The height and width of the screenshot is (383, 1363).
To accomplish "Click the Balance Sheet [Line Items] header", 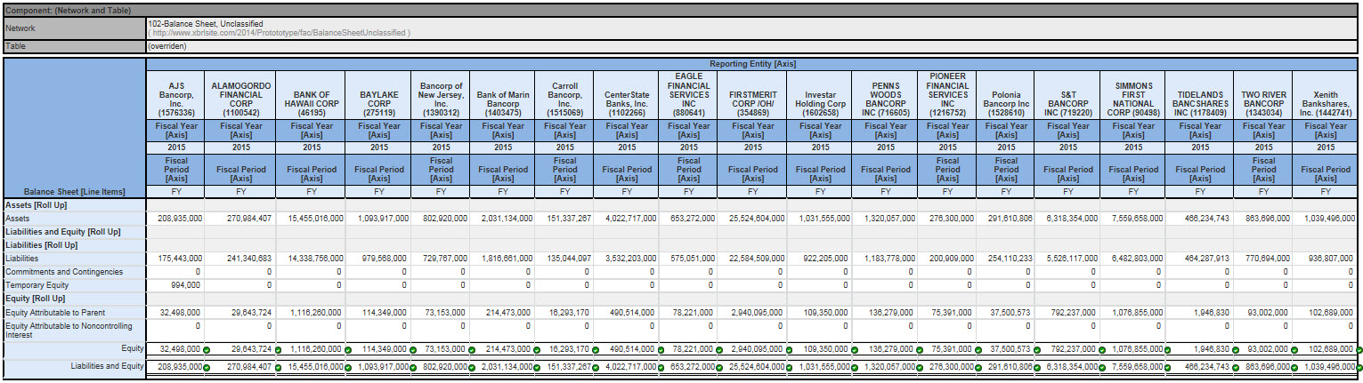I will click(75, 191).
